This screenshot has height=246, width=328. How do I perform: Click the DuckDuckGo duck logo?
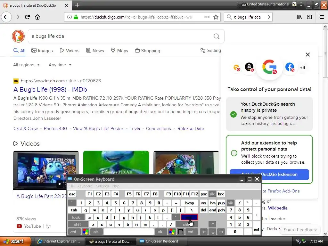pos(18,36)
